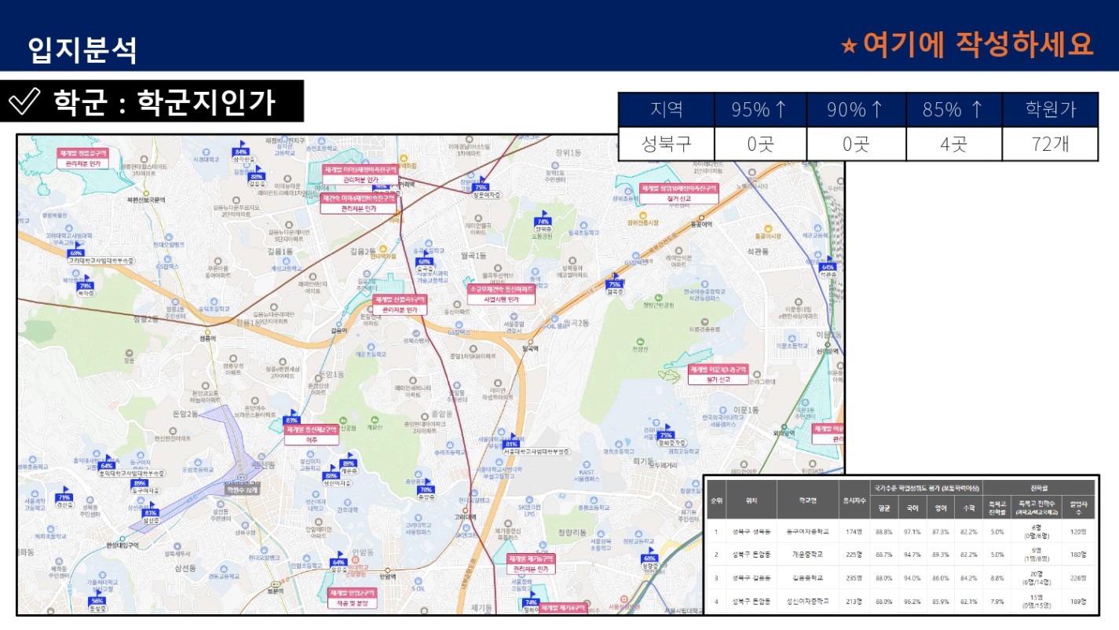Open the 소규모재건축 동신아파트 label
Screen dimensions: 1119x630
[x=501, y=295]
